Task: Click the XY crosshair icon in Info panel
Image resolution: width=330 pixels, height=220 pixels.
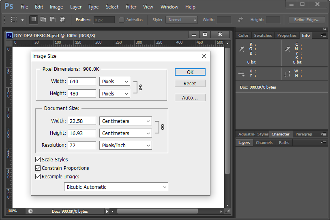Action: tap(241, 74)
